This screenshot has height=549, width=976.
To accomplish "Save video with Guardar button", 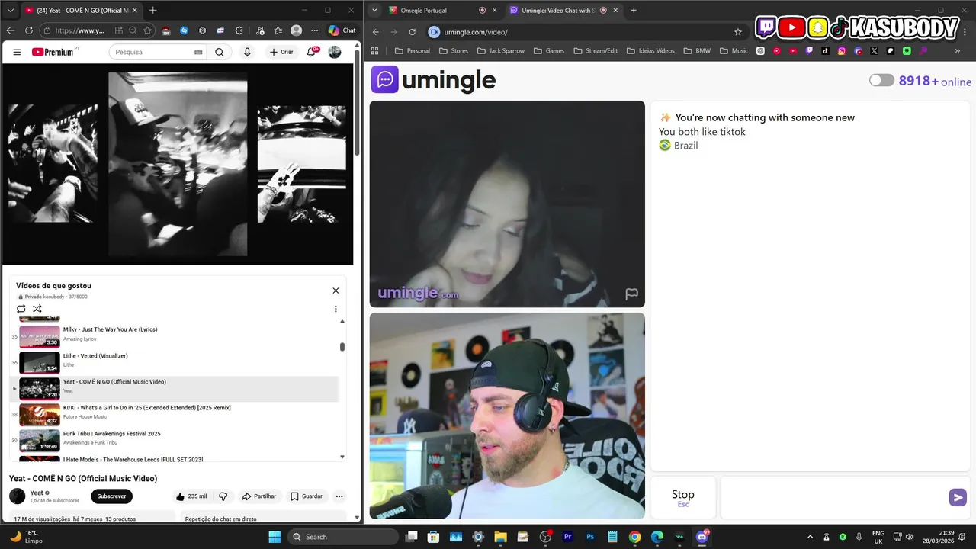I will tap(307, 496).
